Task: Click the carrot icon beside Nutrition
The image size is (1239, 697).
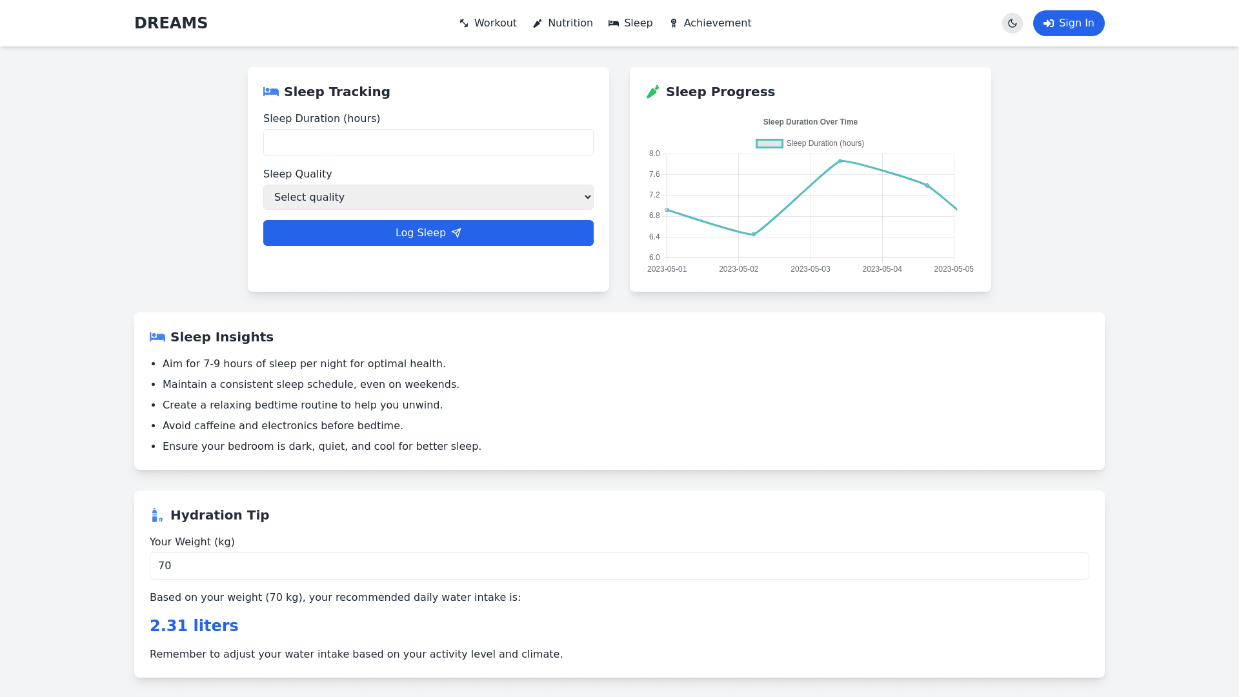Action: 538,23
